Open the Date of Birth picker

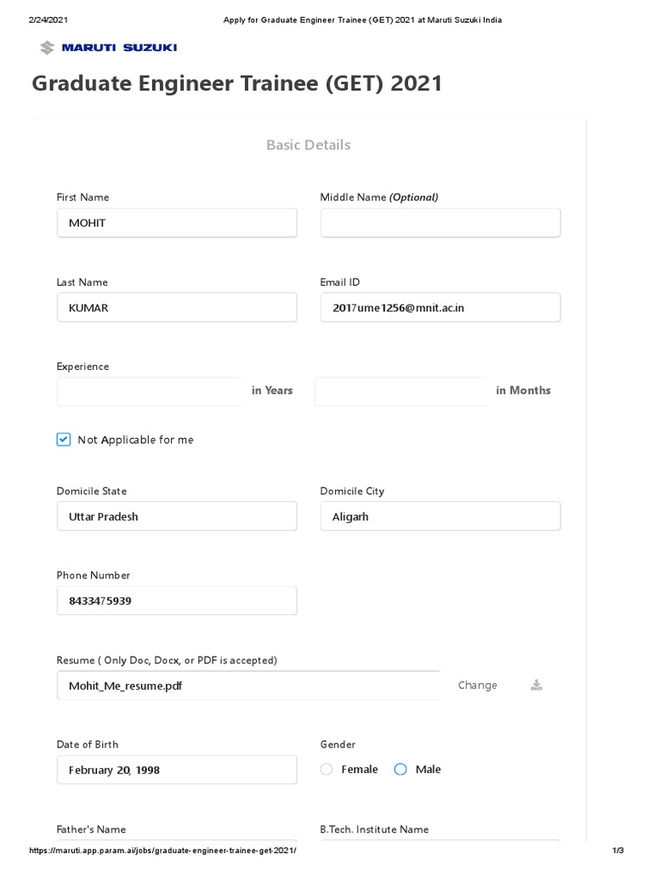click(x=177, y=770)
